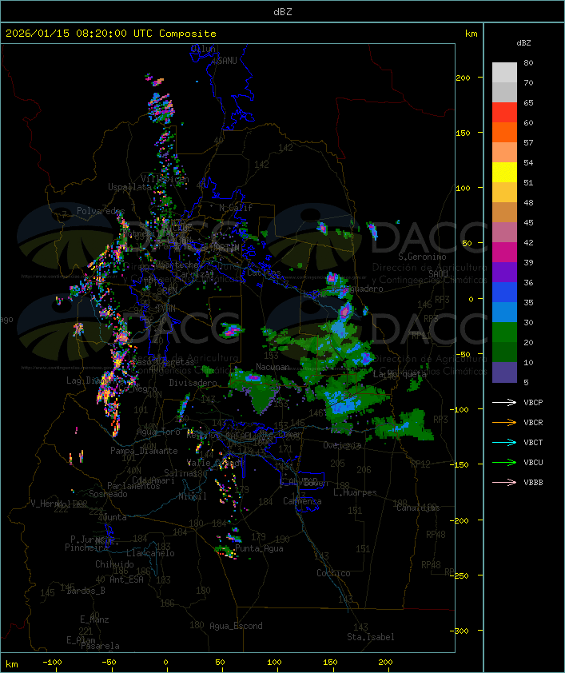Select the green 30 dBZ color swatch
This screenshot has height=673, width=565.
tap(504, 333)
